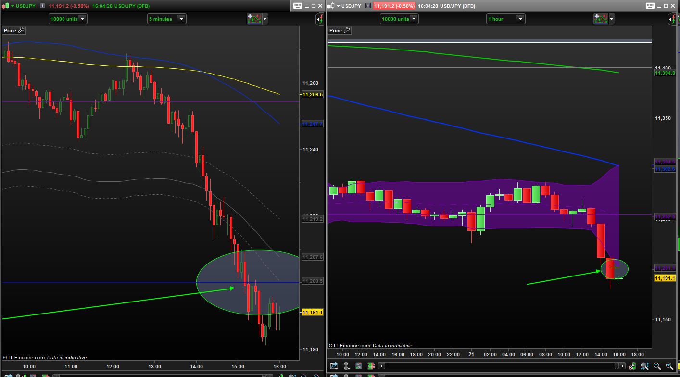
Task: Open on-screen keyboard icon of 5 minutes chart
Action: point(297,6)
